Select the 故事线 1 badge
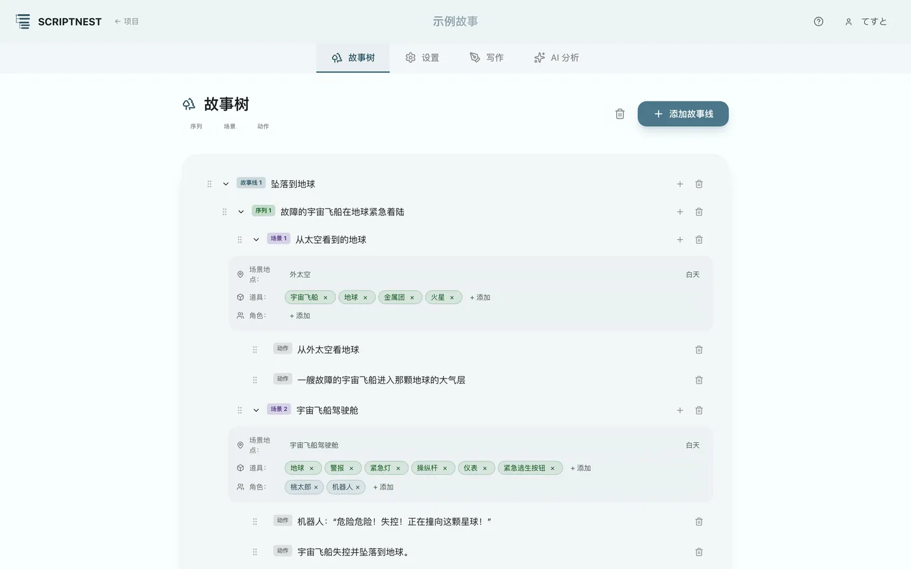The height and width of the screenshot is (569, 911). (x=251, y=183)
